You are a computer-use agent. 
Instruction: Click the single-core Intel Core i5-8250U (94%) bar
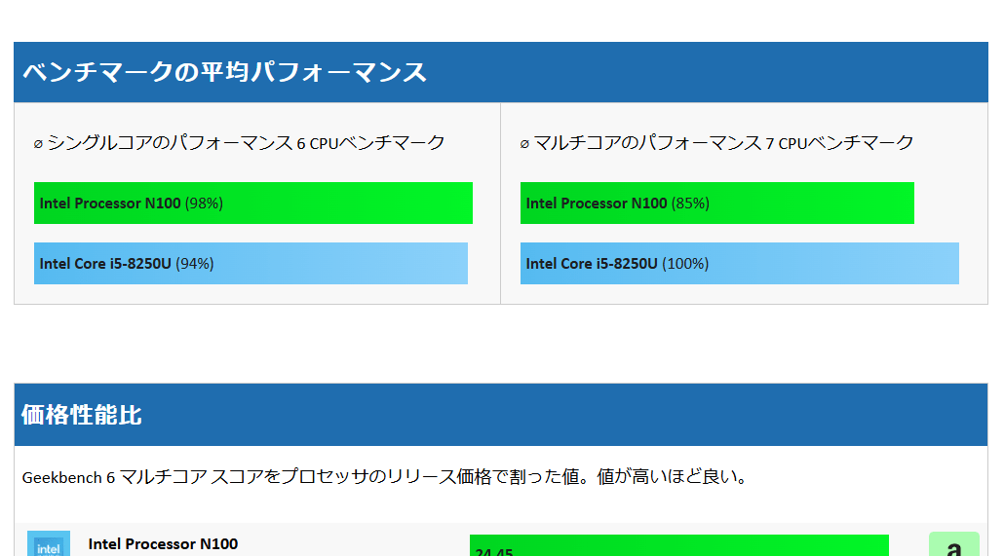pos(251,263)
